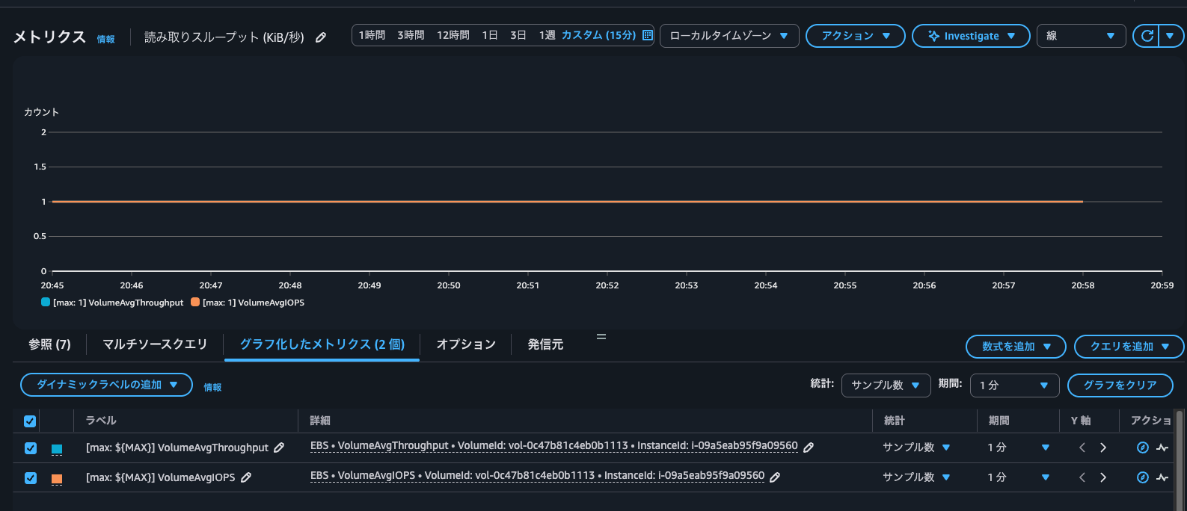Open the 線 graph type dropdown
The image size is (1187, 511).
(x=1082, y=36)
